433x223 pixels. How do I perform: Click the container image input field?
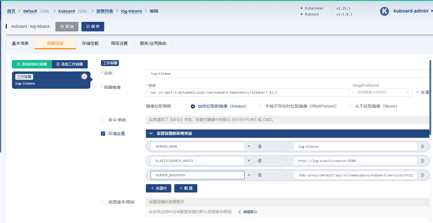tap(247, 92)
